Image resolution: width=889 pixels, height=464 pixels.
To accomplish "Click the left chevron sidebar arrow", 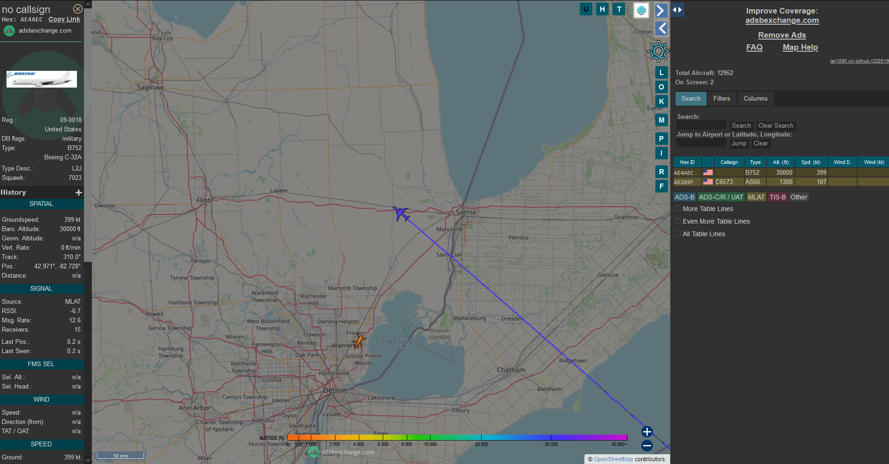I will click(661, 28).
